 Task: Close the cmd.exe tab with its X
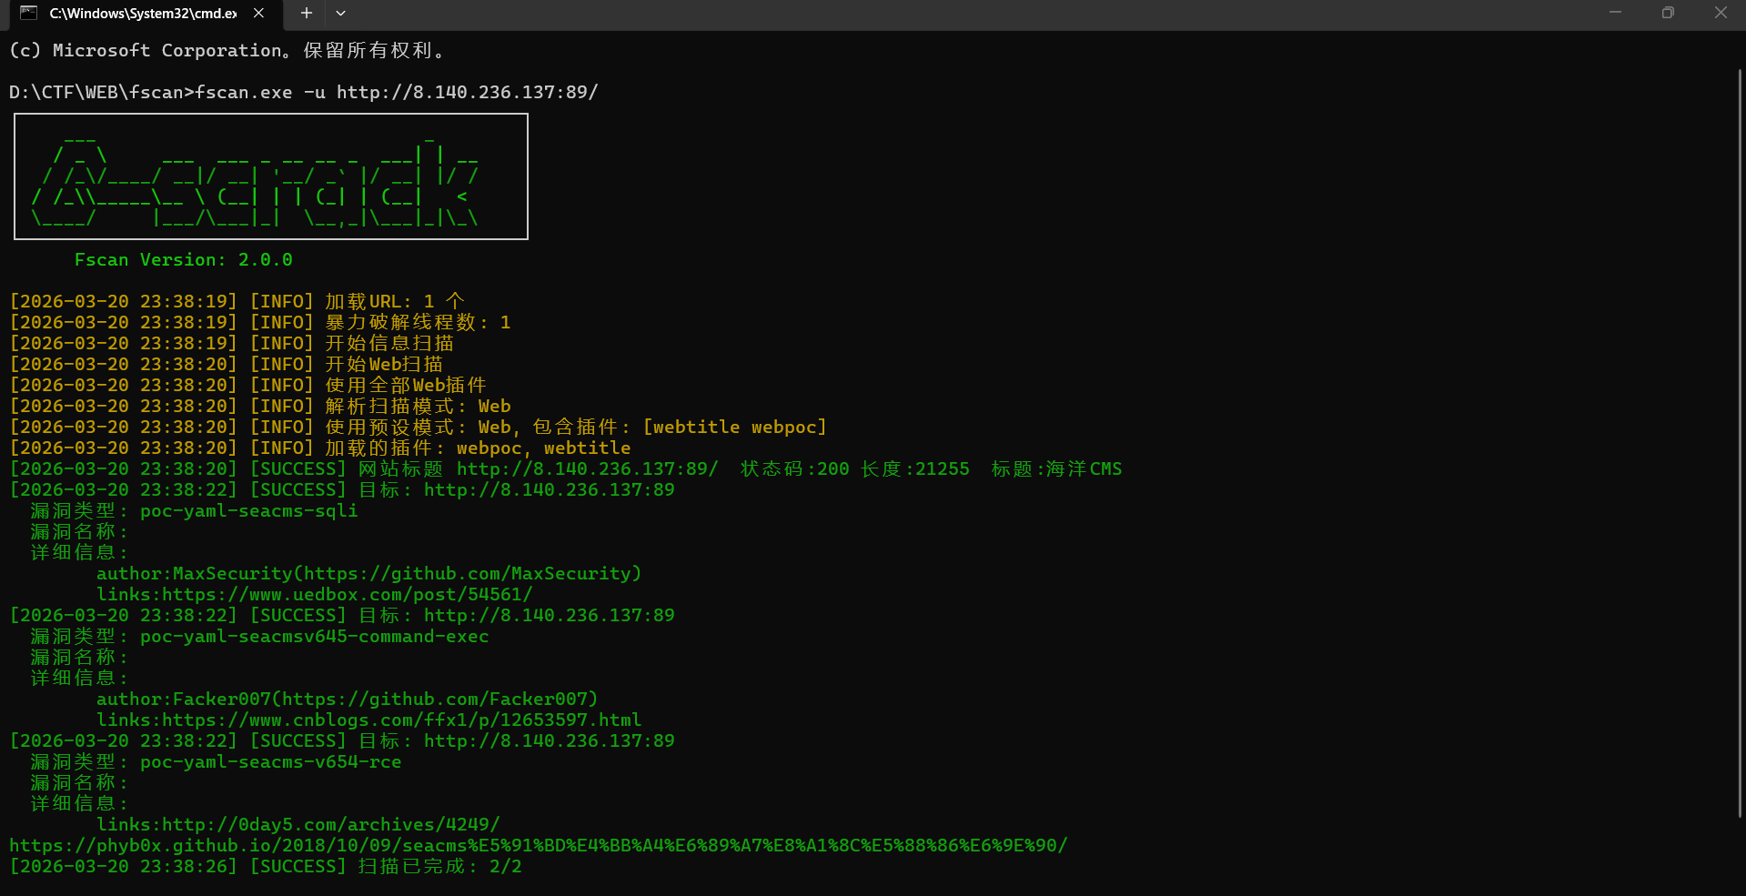tap(257, 14)
